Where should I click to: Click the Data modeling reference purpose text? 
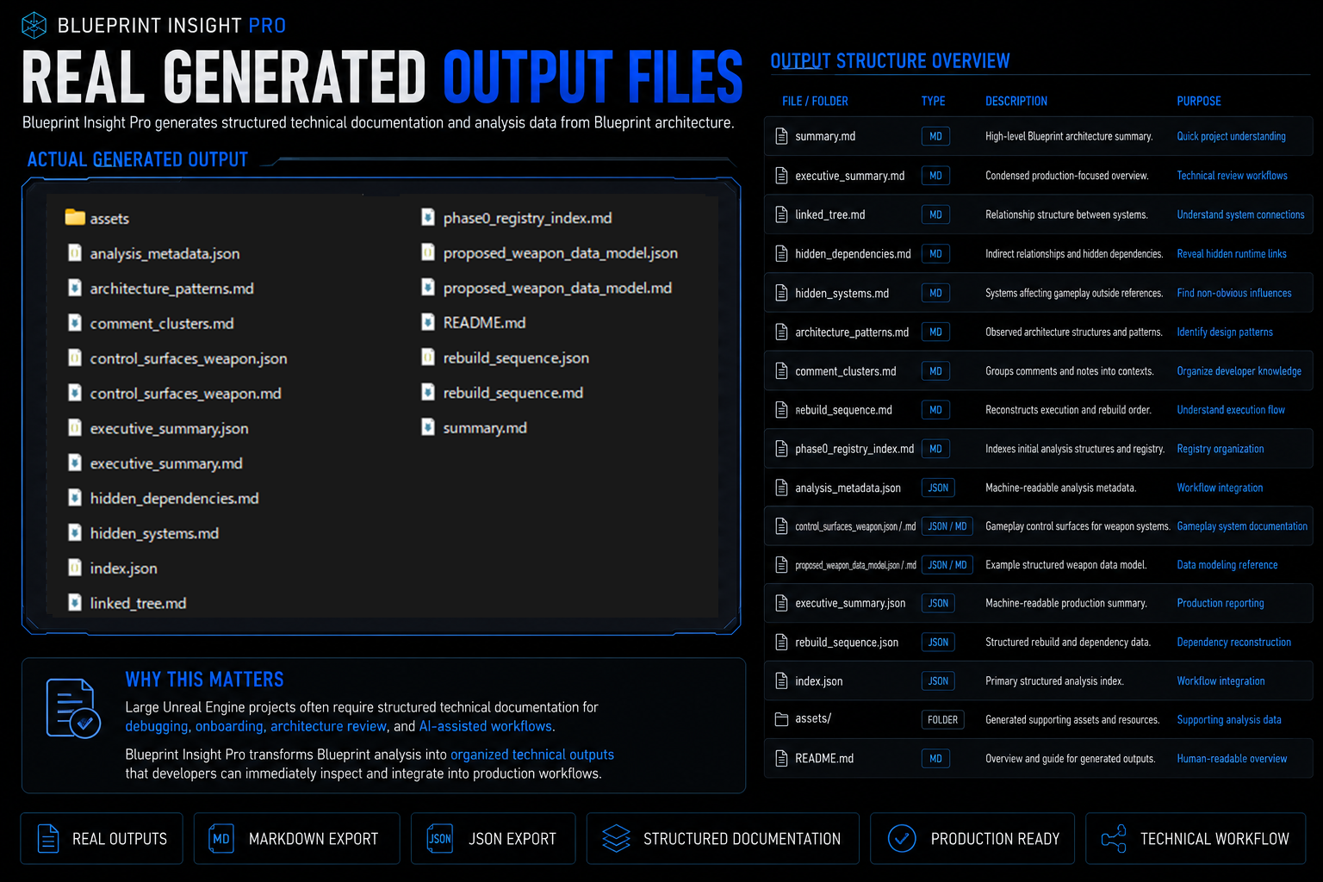1227,565
